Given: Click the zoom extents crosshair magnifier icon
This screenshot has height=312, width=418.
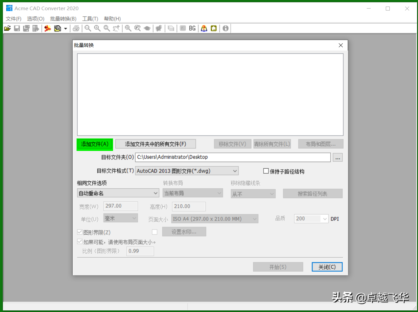Looking at the screenshot, I should coord(128,29).
